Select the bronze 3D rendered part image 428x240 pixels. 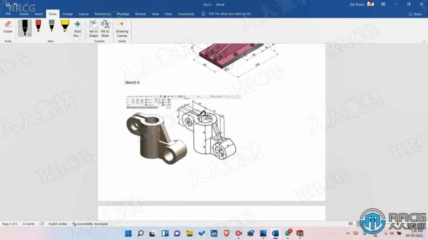coord(156,138)
